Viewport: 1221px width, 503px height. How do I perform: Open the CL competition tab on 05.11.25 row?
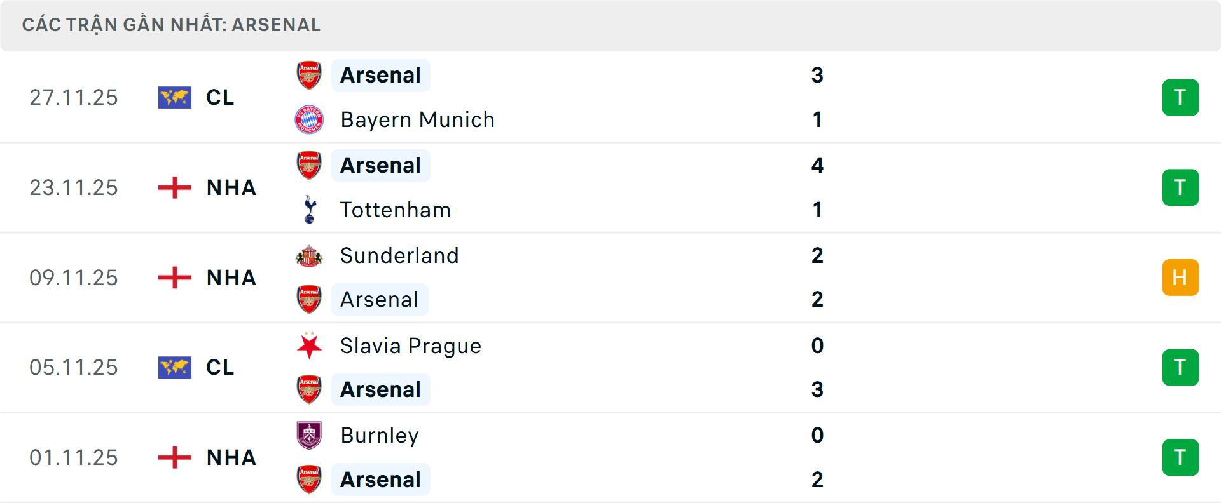219,367
